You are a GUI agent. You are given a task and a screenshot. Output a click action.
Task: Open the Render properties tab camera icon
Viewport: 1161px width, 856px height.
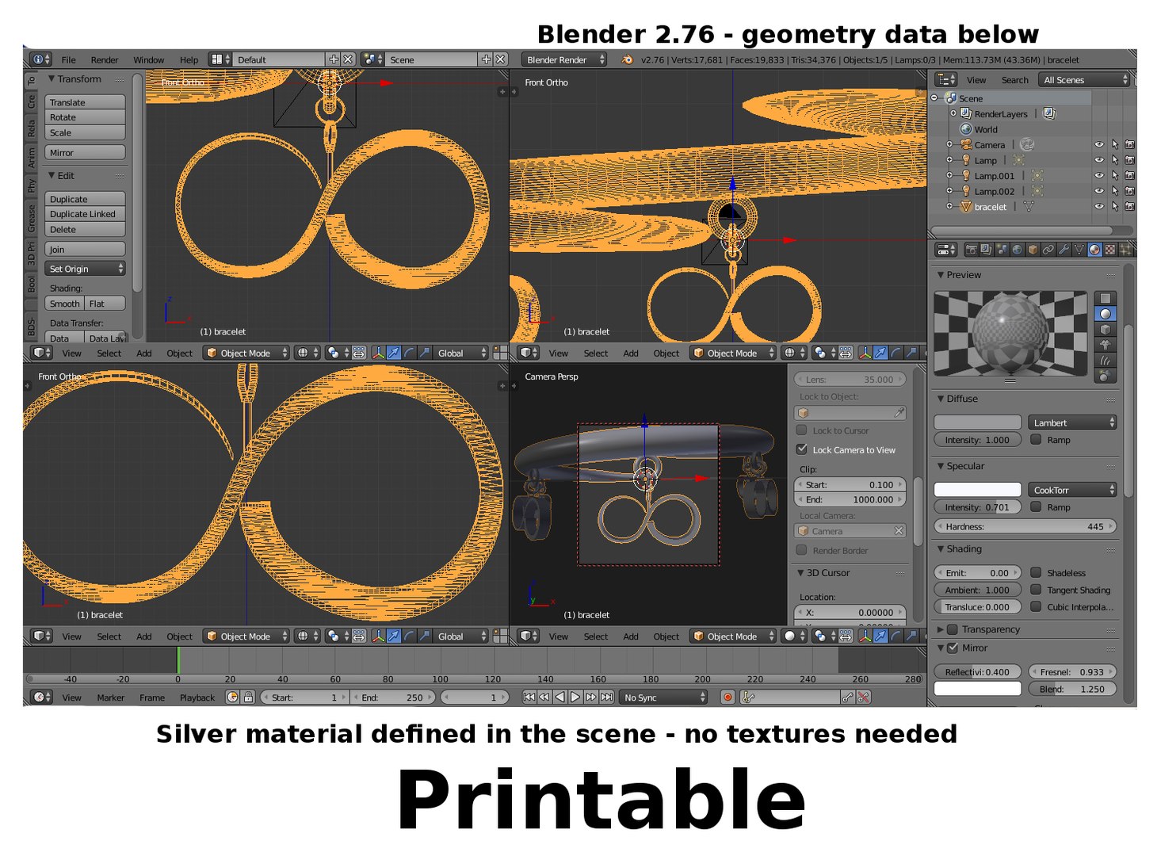point(971,250)
